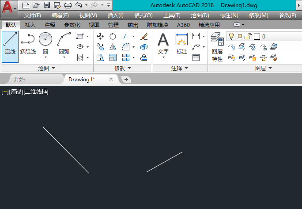Open the arc tool dropdown arrow
The image size is (302, 209).
tap(64, 57)
